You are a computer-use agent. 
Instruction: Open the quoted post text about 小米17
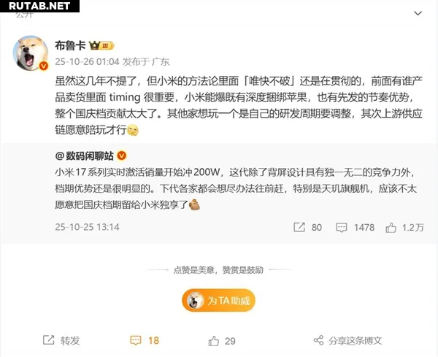click(236, 188)
